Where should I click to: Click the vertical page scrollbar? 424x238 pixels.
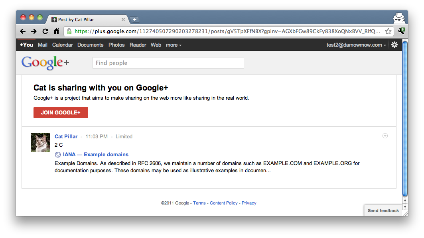click(405, 120)
